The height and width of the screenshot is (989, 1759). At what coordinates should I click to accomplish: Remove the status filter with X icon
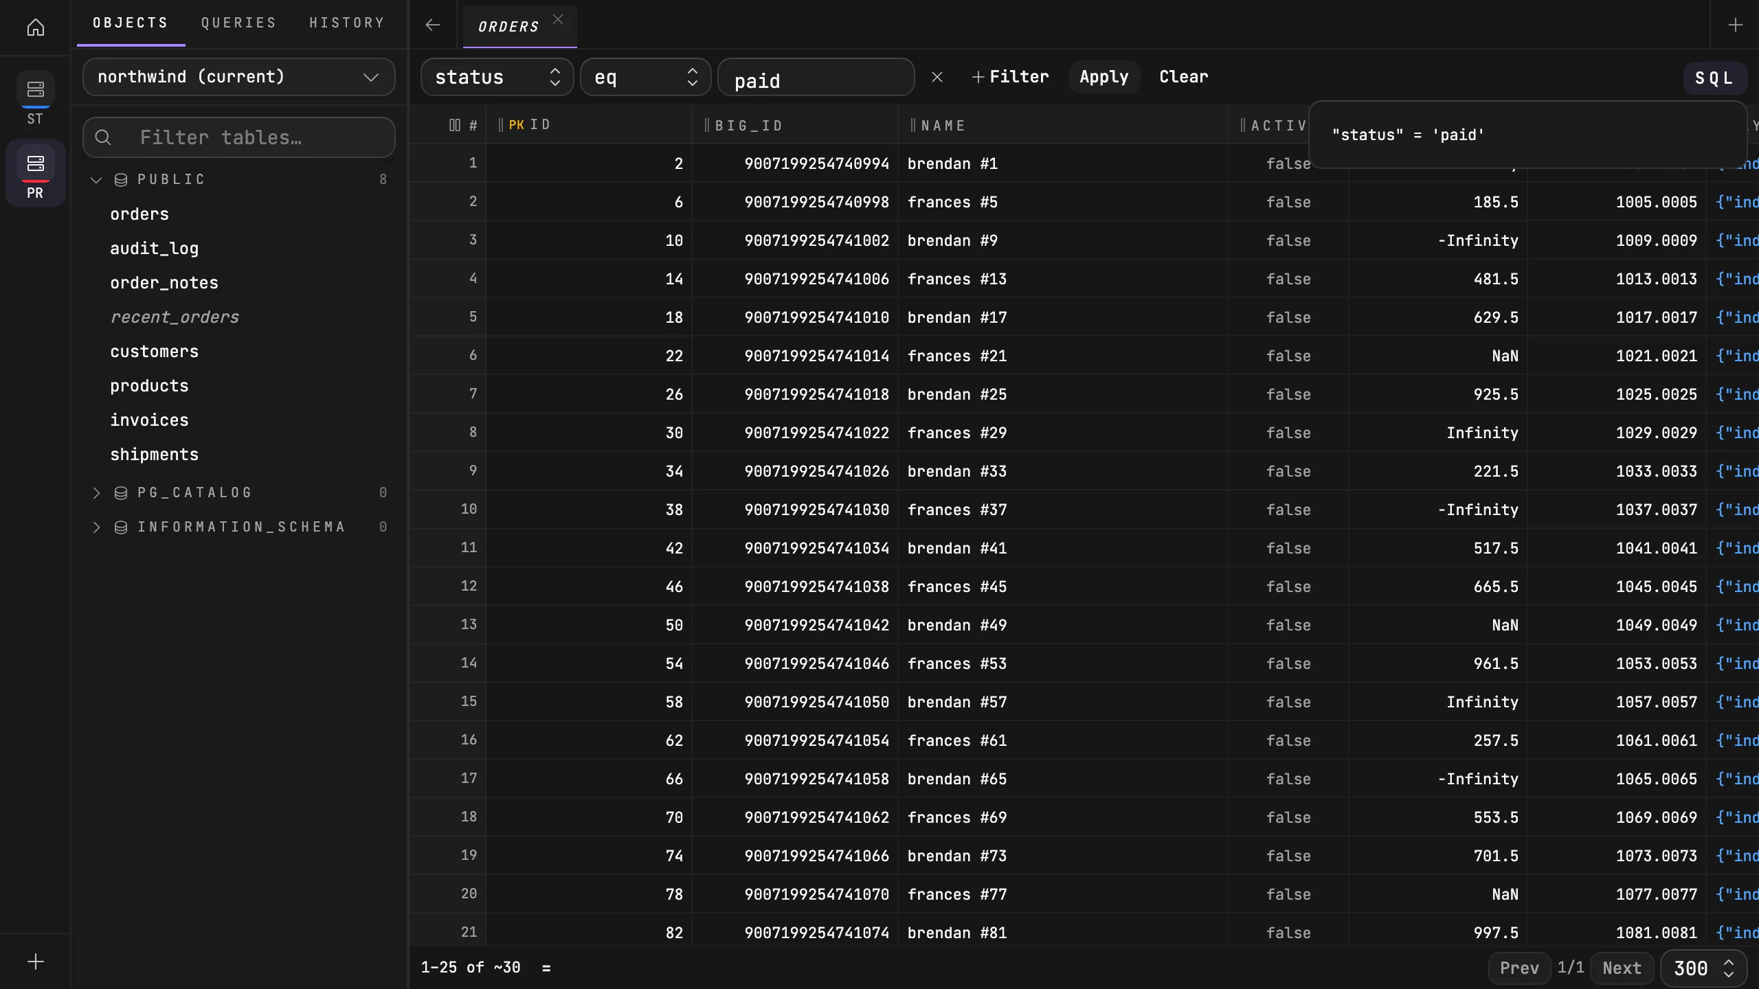click(937, 77)
